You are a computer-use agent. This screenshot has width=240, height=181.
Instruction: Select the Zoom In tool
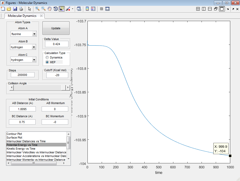pyautogui.click(x=37, y=9)
